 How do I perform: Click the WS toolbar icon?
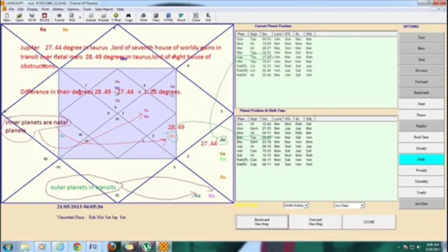pos(71,17)
